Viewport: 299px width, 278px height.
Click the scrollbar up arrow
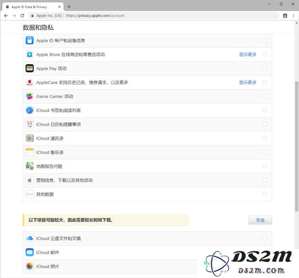coord(296,23)
